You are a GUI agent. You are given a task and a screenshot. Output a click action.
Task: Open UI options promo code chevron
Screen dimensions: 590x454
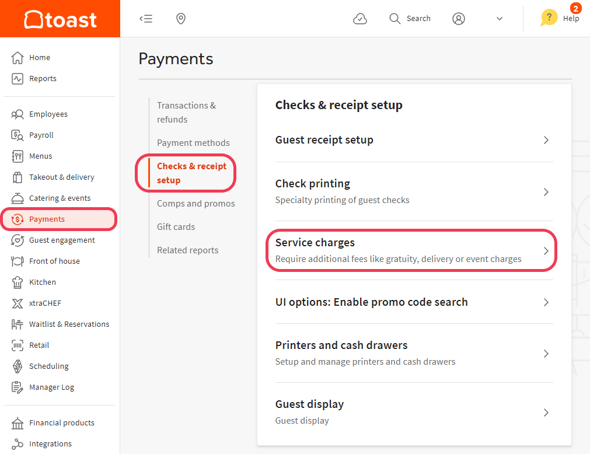(x=546, y=302)
